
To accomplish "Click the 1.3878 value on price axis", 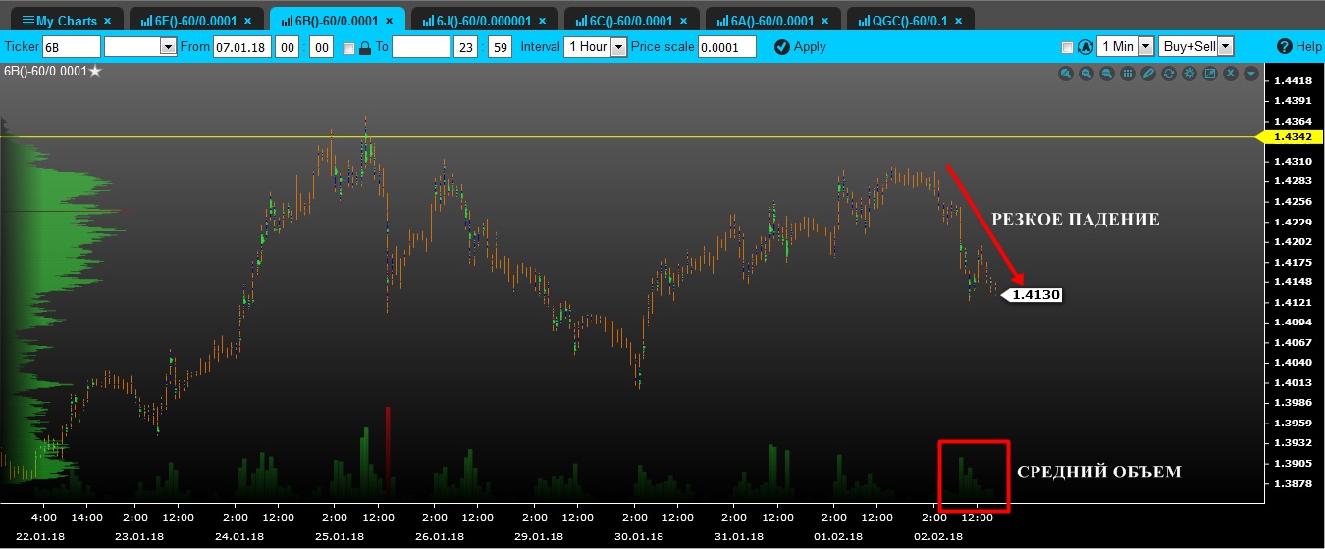I will [1293, 483].
